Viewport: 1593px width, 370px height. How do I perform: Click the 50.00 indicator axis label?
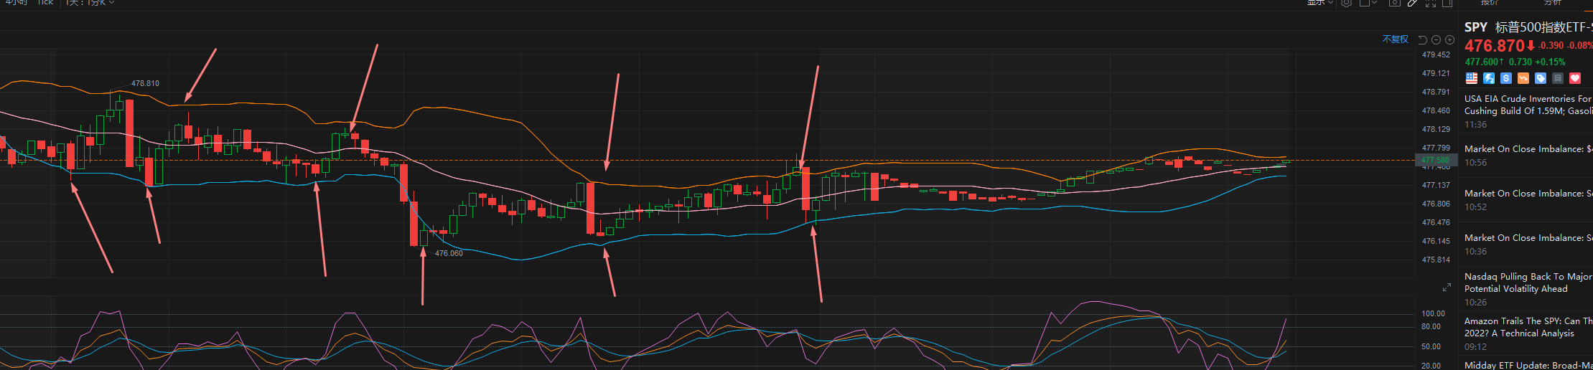click(1431, 346)
